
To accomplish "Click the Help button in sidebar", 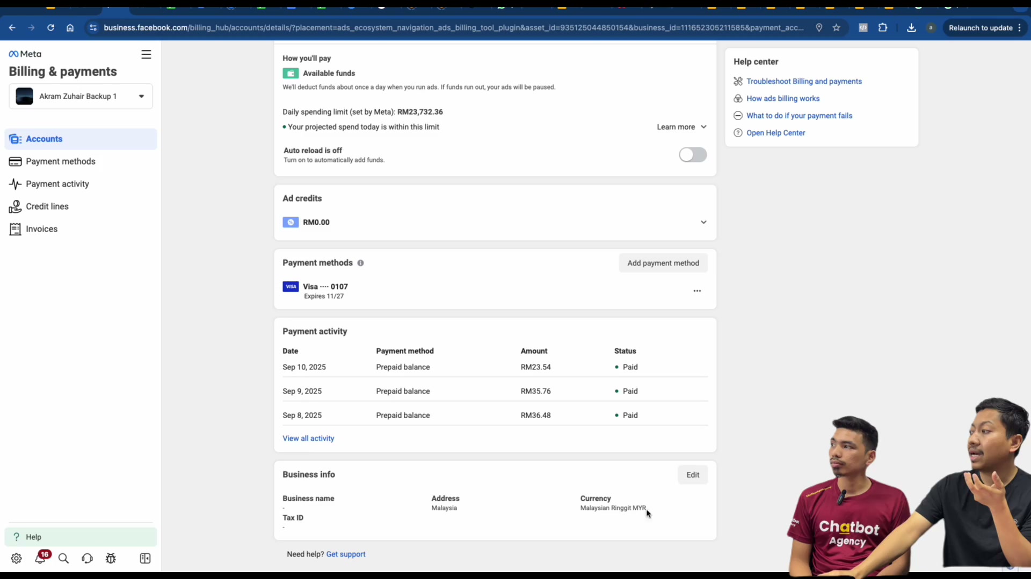I will (x=81, y=537).
